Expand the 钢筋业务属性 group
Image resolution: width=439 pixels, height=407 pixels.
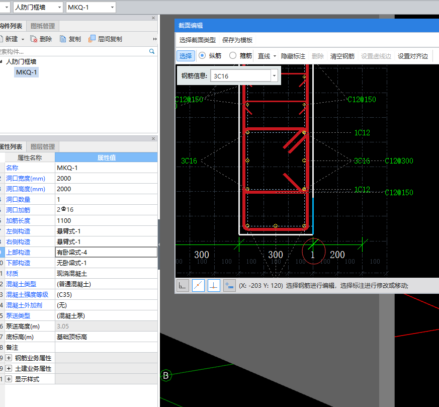(9, 358)
